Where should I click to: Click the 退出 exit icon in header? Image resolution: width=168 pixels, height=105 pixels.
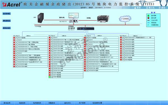160,8
